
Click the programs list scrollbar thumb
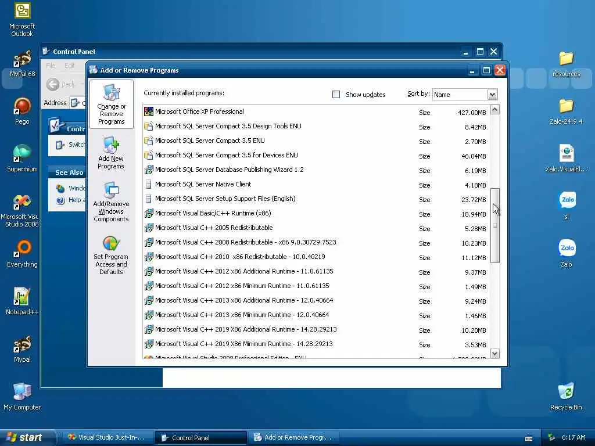495,226
